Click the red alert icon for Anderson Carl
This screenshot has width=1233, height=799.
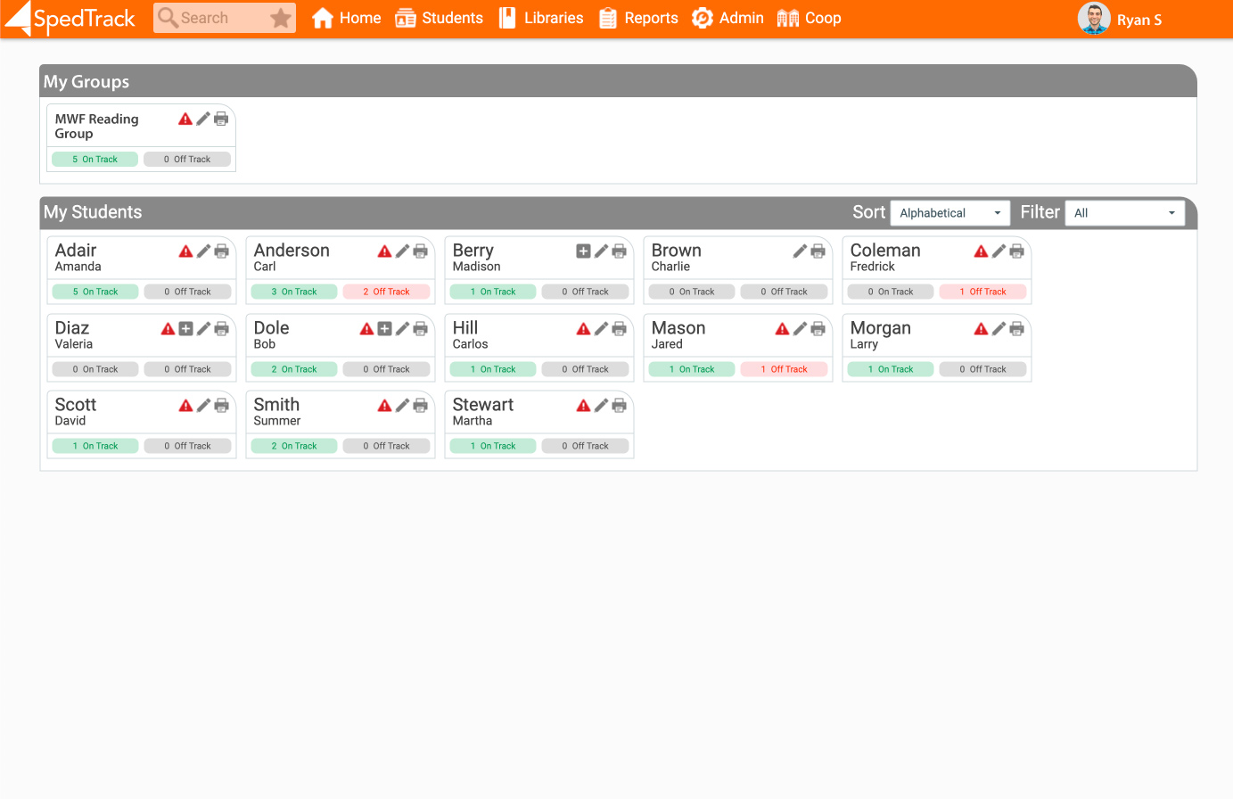coord(384,251)
